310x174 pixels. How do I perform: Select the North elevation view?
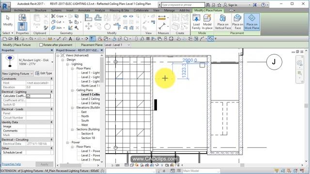point(85,116)
